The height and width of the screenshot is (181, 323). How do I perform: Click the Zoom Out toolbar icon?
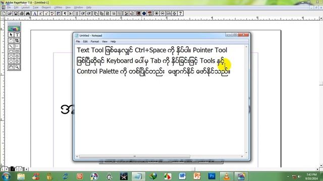(163, 14)
